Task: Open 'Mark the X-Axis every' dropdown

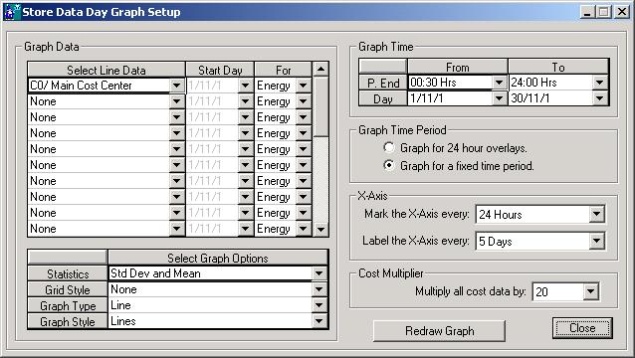Action: [596, 214]
